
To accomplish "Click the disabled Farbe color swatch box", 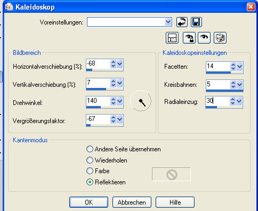I will click(x=171, y=174).
